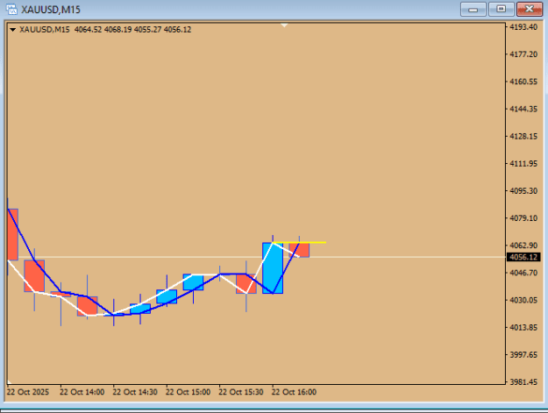Click the 22 Oct 14:30 time label
The width and height of the screenshot is (548, 413).
(135, 392)
